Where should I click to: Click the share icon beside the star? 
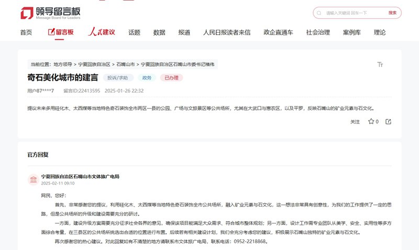point(388,122)
